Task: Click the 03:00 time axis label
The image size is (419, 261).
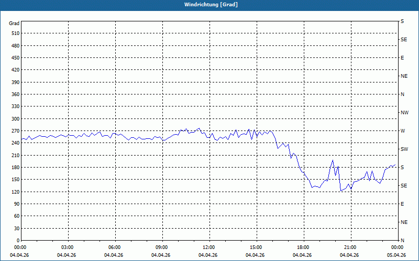Action: (x=69, y=247)
